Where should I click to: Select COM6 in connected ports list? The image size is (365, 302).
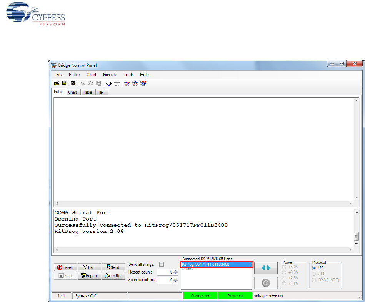[187, 269]
